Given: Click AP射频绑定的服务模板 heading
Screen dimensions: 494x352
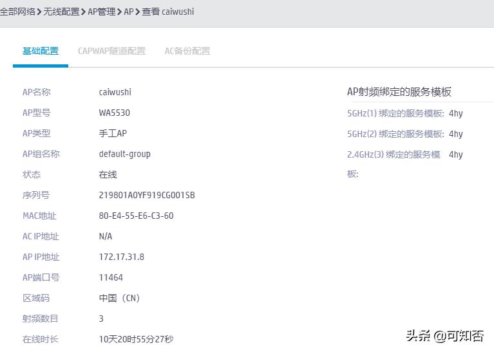Looking at the screenshot, I should [x=399, y=92].
